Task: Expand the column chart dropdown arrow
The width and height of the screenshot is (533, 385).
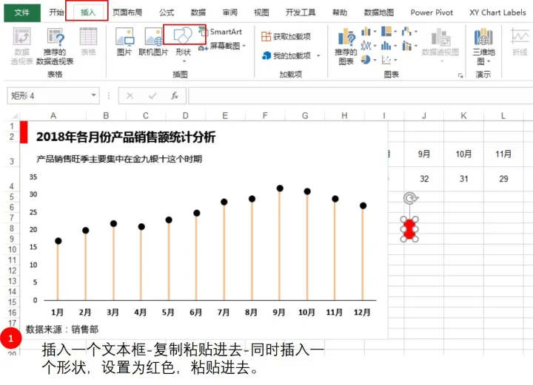Action: [375, 32]
